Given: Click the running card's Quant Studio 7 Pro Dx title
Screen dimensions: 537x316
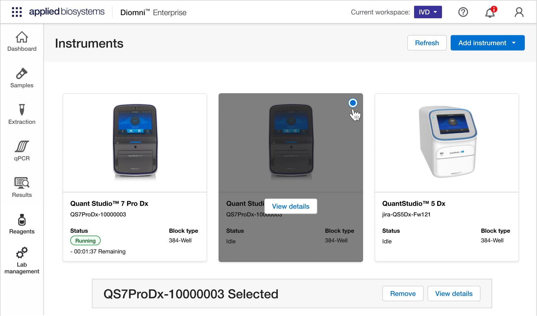Looking at the screenshot, I should click(109, 204).
